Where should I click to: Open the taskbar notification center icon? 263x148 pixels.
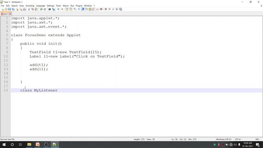click(x=258, y=144)
